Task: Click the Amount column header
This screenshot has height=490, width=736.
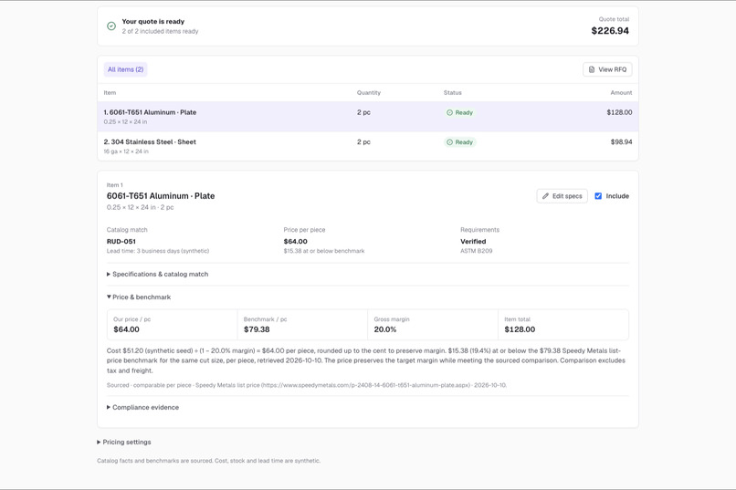Action: click(621, 93)
